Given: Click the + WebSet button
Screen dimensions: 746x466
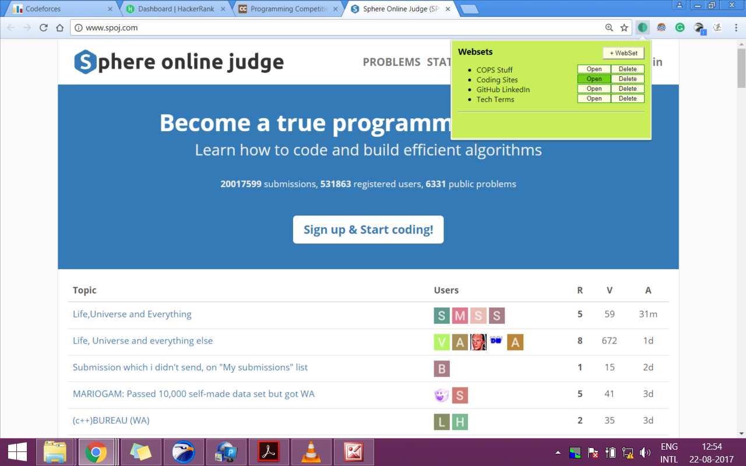Looking at the screenshot, I should click(x=624, y=53).
